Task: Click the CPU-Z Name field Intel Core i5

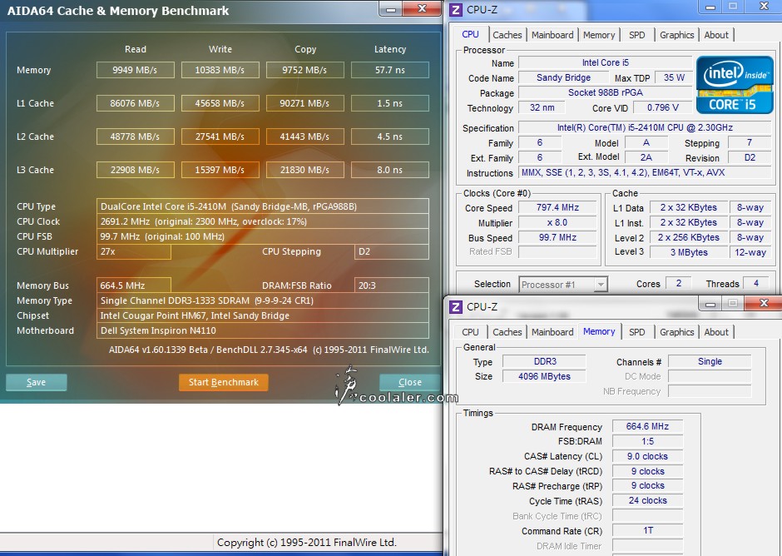Action: click(x=606, y=62)
